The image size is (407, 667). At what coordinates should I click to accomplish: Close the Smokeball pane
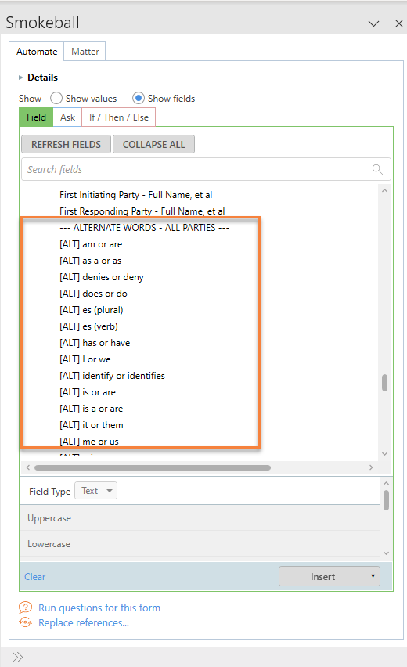tap(399, 23)
